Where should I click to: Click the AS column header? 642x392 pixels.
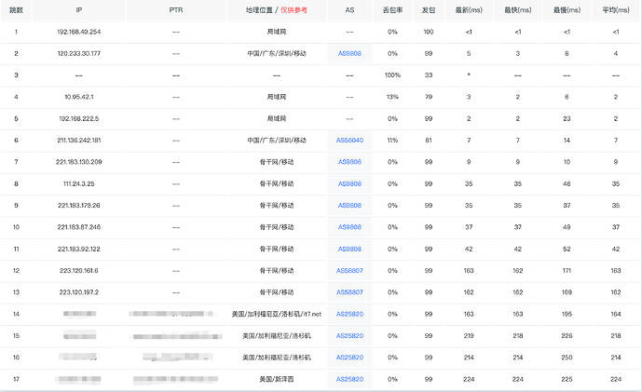(349, 10)
